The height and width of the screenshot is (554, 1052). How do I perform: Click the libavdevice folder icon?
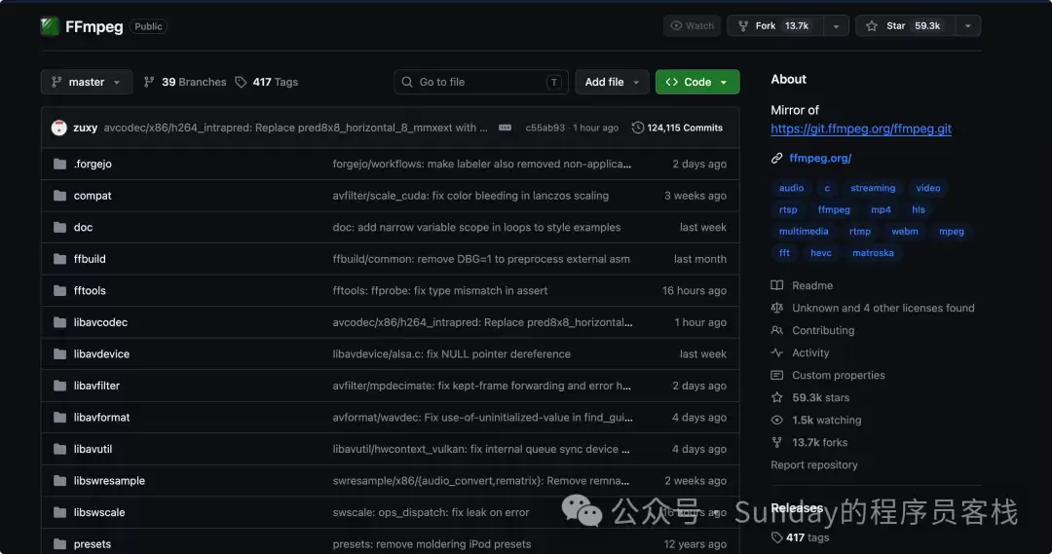tap(59, 354)
